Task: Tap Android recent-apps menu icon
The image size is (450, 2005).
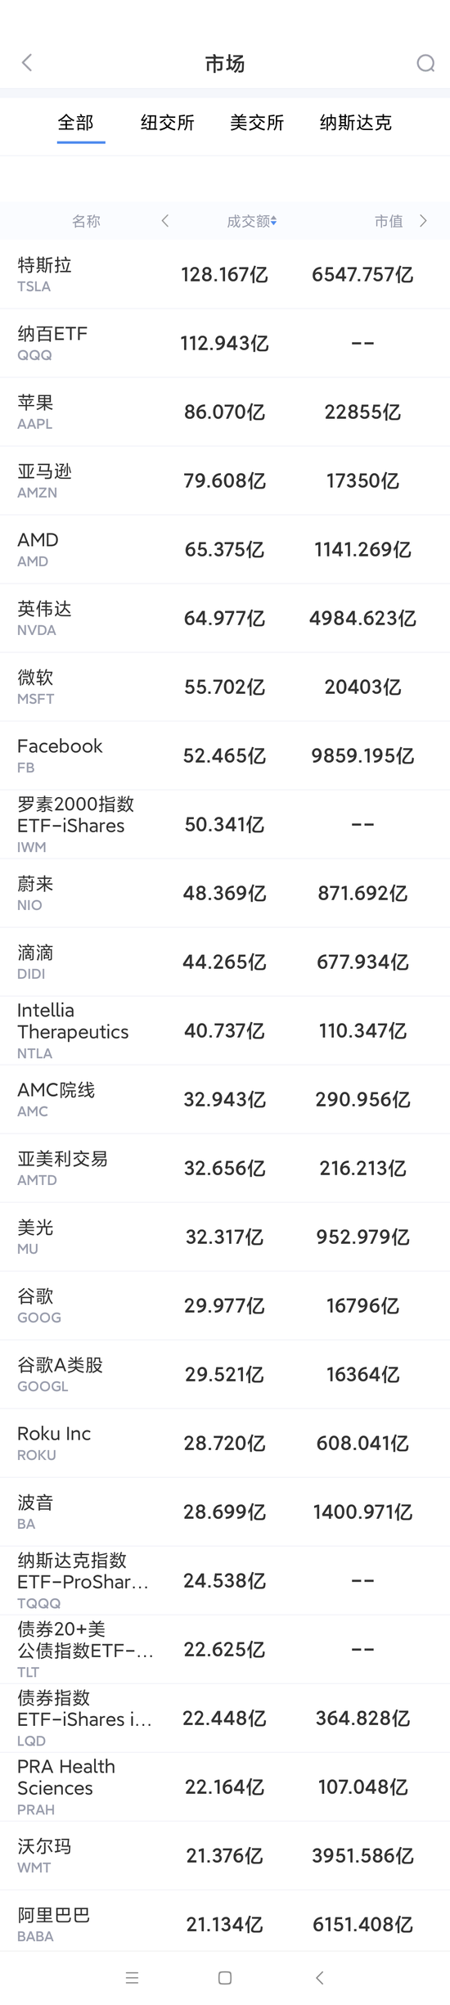Action: pos(133,1978)
